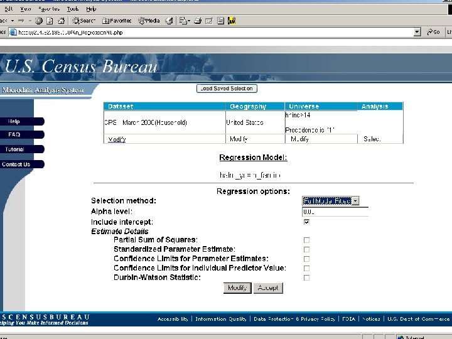Click the Refresh page icon
The image size is (452, 339).
tap(50, 21)
